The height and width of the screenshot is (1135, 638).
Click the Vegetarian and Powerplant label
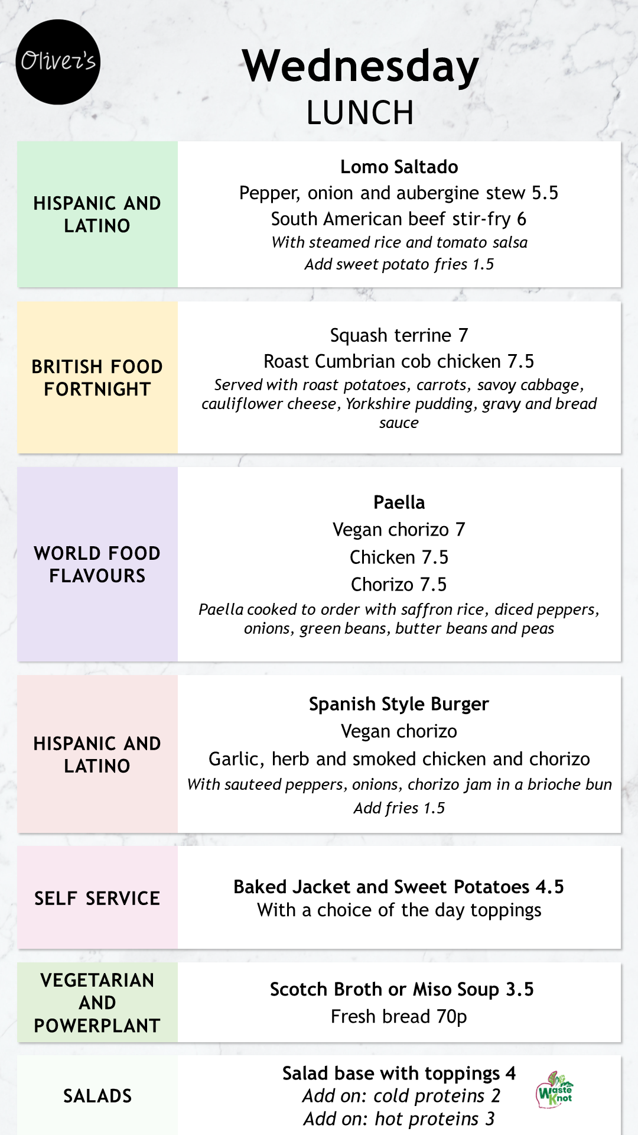(97, 1003)
